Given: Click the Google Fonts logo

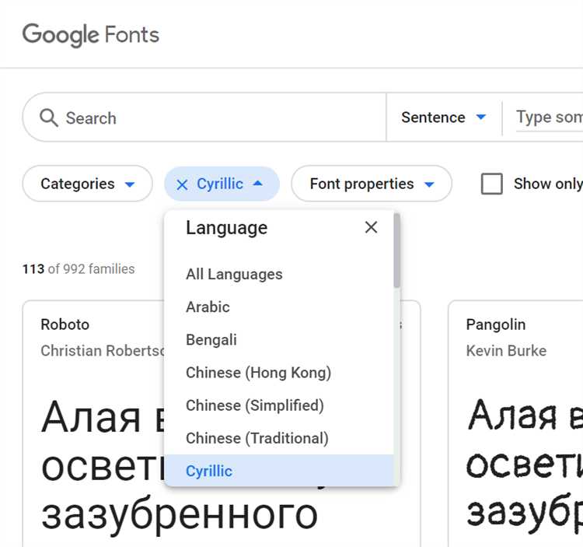Looking at the screenshot, I should (x=91, y=35).
